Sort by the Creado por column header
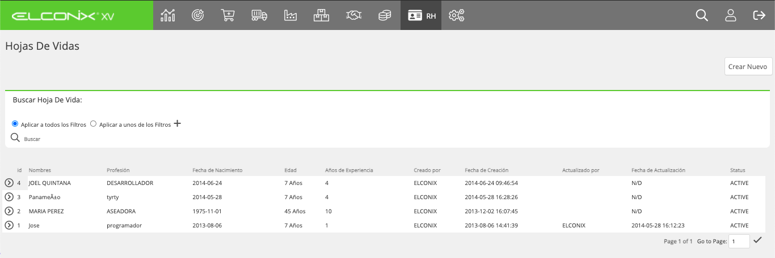The image size is (775, 258). [427, 170]
